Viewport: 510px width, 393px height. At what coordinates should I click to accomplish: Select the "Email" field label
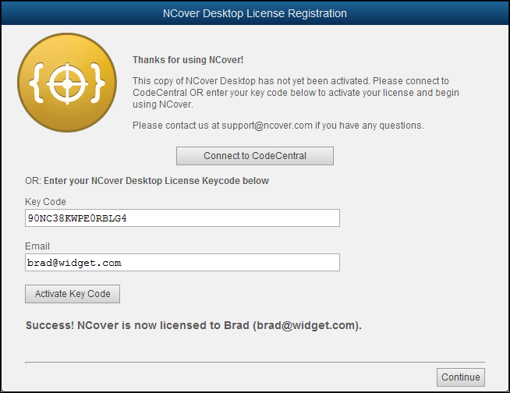pos(37,246)
